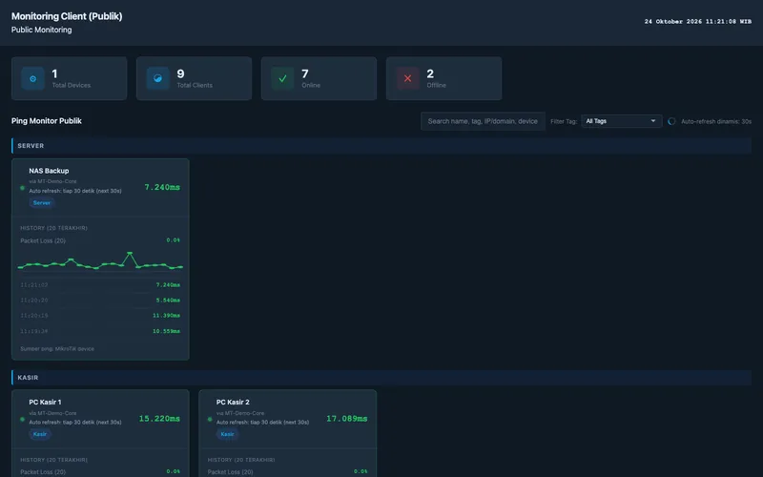Click the Total Clients pie icon

click(x=157, y=78)
